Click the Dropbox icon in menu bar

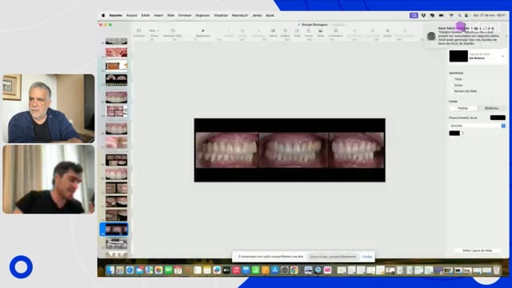[x=423, y=15]
